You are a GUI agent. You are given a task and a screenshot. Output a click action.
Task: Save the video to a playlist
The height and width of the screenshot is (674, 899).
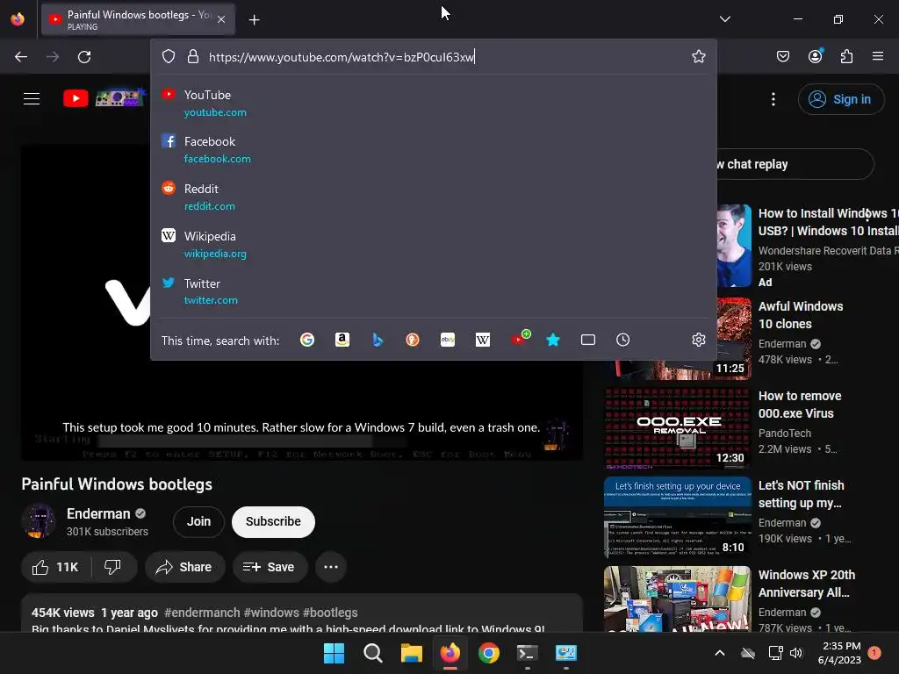click(270, 567)
